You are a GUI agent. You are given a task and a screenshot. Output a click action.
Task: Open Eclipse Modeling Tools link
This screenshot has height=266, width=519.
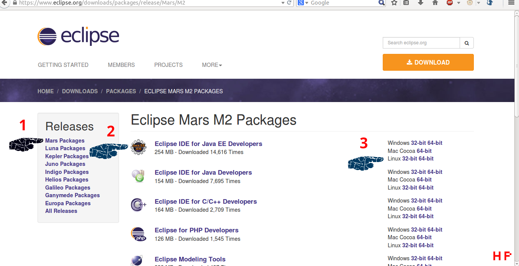tap(190, 260)
